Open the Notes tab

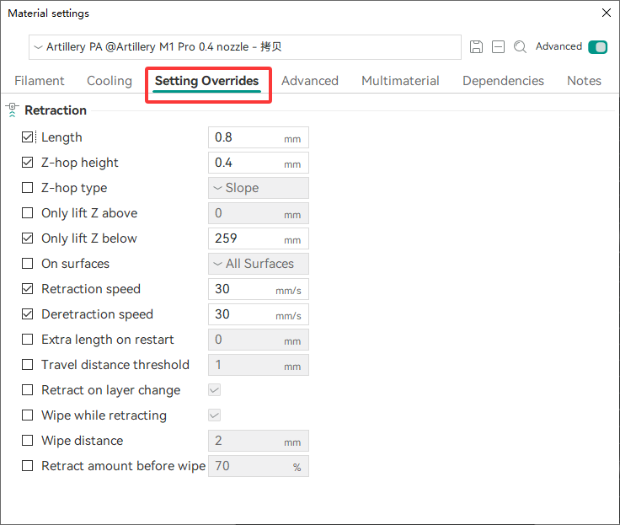584,81
